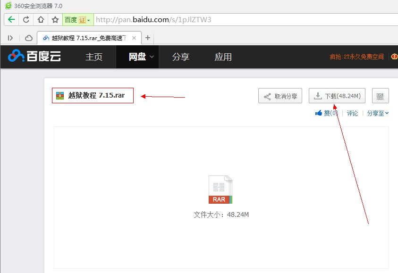Viewport: 398px width, 273px height.
Task: Go to the browser home page
Action: 40,20
